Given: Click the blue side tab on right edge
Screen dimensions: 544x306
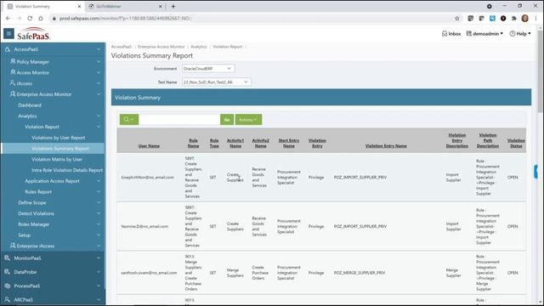Looking at the screenshot, I should click(535, 172).
